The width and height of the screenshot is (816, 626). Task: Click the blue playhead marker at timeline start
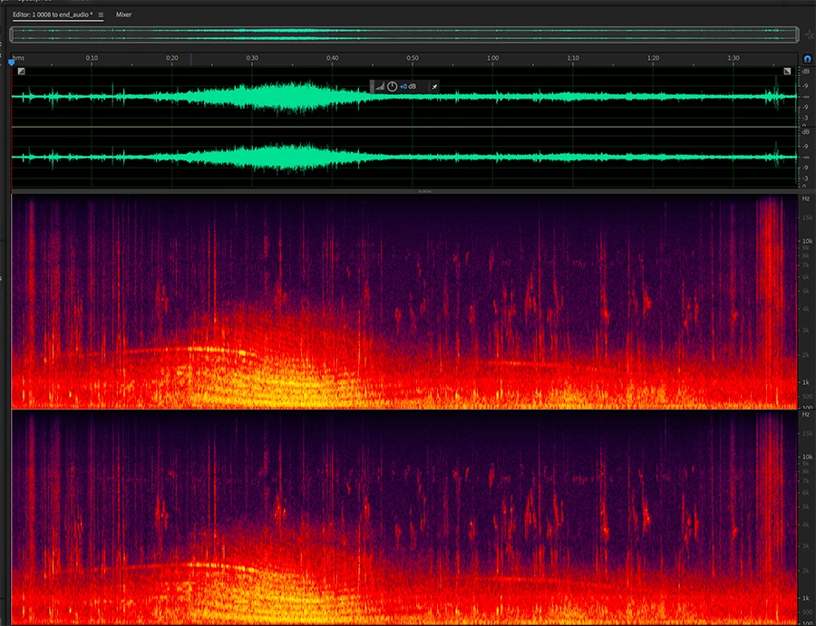tap(12, 63)
